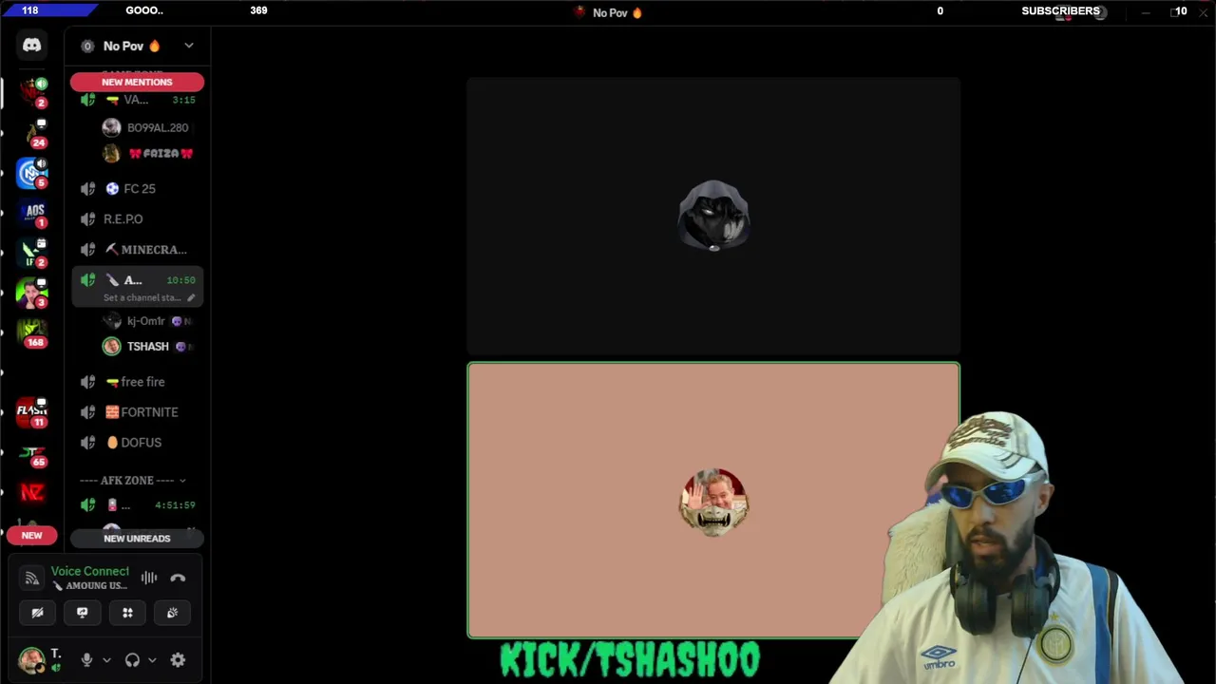Join the MINECRA... voice channel
Viewport: 1216px width, 684px height.
pos(137,250)
